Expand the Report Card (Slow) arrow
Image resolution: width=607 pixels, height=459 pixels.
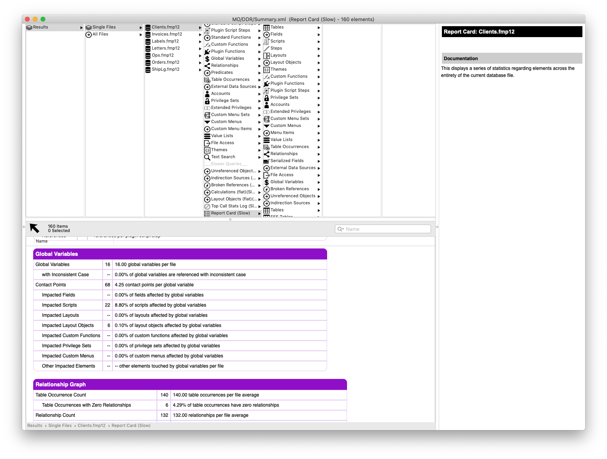(x=260, y=214)
